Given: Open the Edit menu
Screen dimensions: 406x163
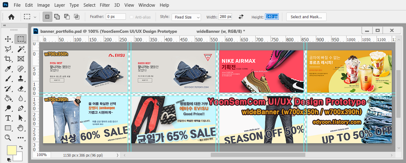Looking at the screenshot, I should (x=29, y=5).
